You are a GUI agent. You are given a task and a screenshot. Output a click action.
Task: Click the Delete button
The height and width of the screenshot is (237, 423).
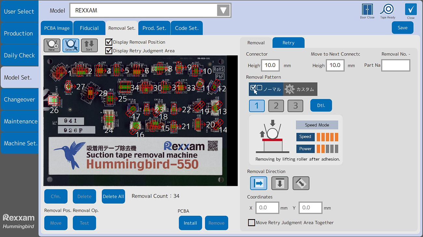(x=84, y=196)
